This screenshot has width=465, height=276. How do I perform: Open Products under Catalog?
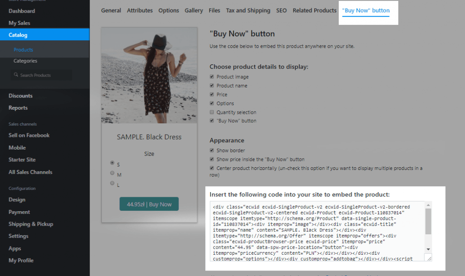23,50
